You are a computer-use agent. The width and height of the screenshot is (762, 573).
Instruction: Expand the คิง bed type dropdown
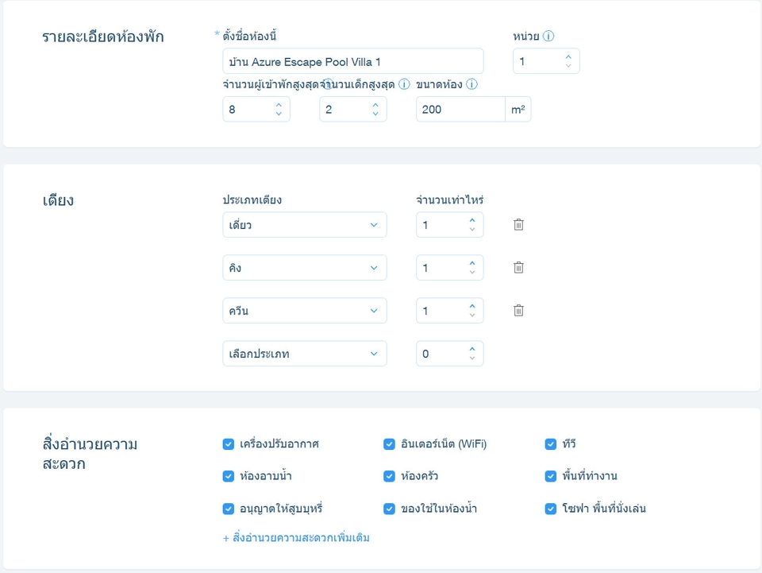point(304,268)
